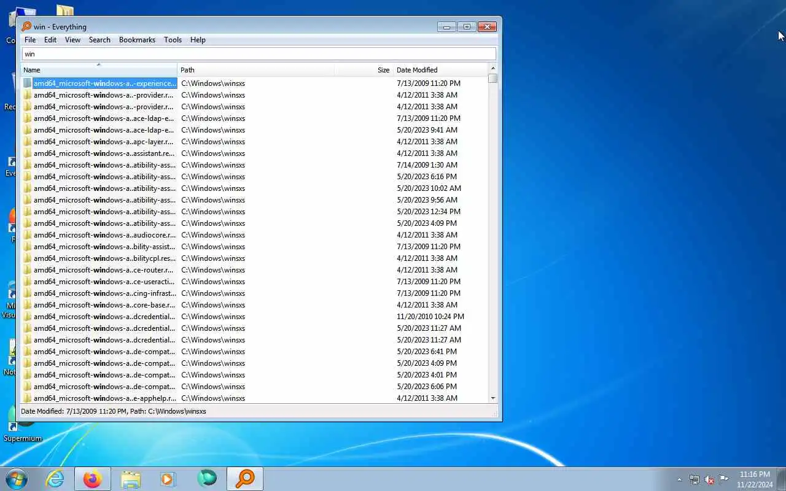Click the date '5/20/2023 9:56 AM'
This screenshot has width=786, height=491.
tap(427, 199)
